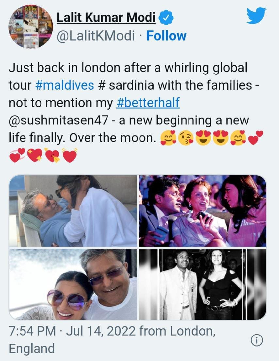
Task: Open the tweet info icon
Action: (x=257, y=341)
